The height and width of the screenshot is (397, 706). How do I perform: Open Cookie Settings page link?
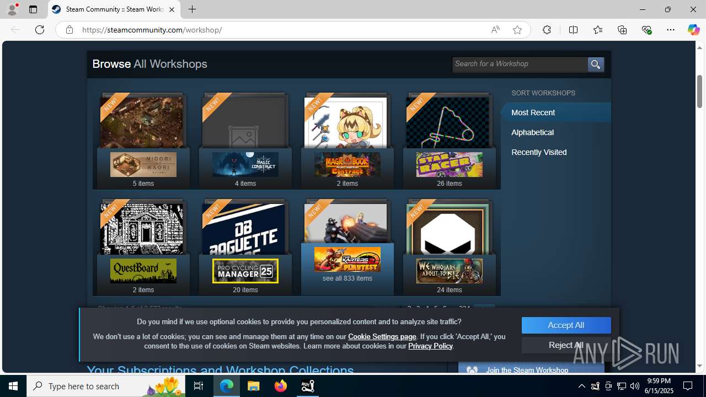pos(382,336)
